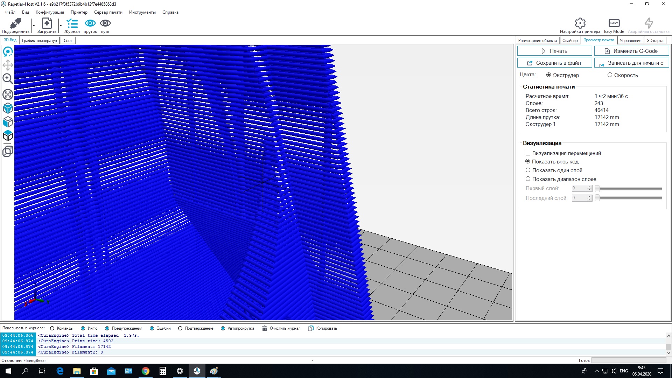
Task: Select Показать один слой radio option
Action: click(528, 170)
